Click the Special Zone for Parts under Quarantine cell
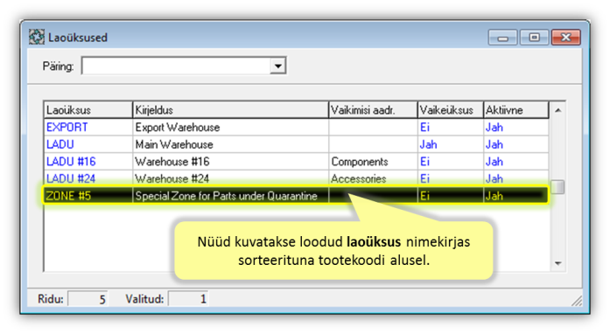Viewport: 610px width, 334px height. (x=231, y=196)
